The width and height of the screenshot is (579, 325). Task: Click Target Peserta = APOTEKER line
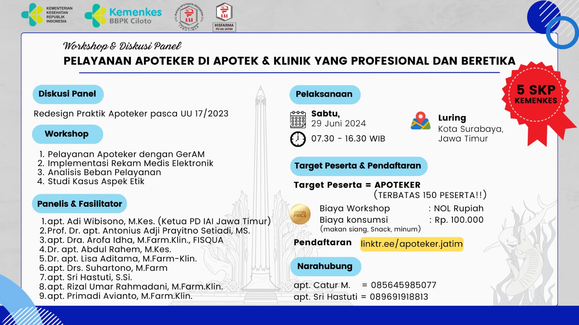[x=357, y=185]
